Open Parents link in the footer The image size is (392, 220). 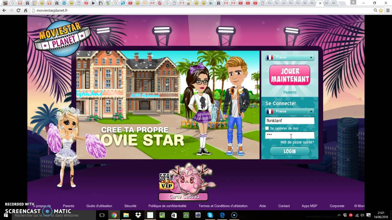69,206
